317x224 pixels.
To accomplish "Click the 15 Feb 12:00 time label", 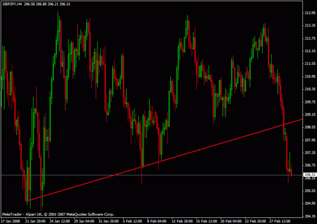I will click(x=206, y=221).
